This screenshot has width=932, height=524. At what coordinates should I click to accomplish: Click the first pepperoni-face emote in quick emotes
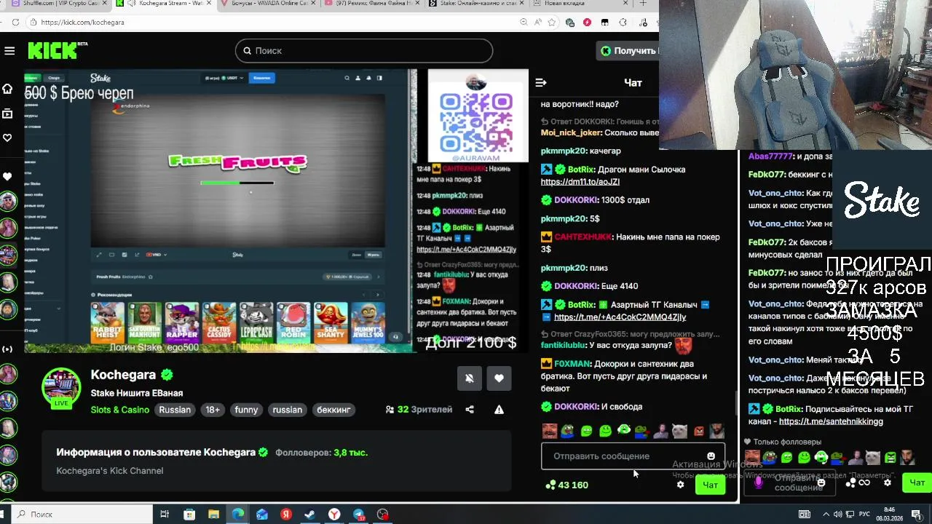pos(550,431)
